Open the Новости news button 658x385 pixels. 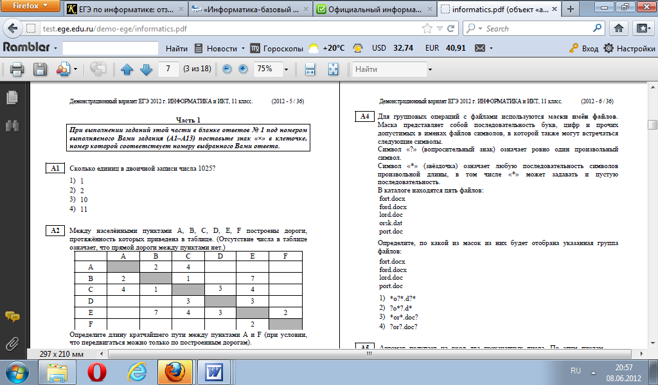coord(216,49)
